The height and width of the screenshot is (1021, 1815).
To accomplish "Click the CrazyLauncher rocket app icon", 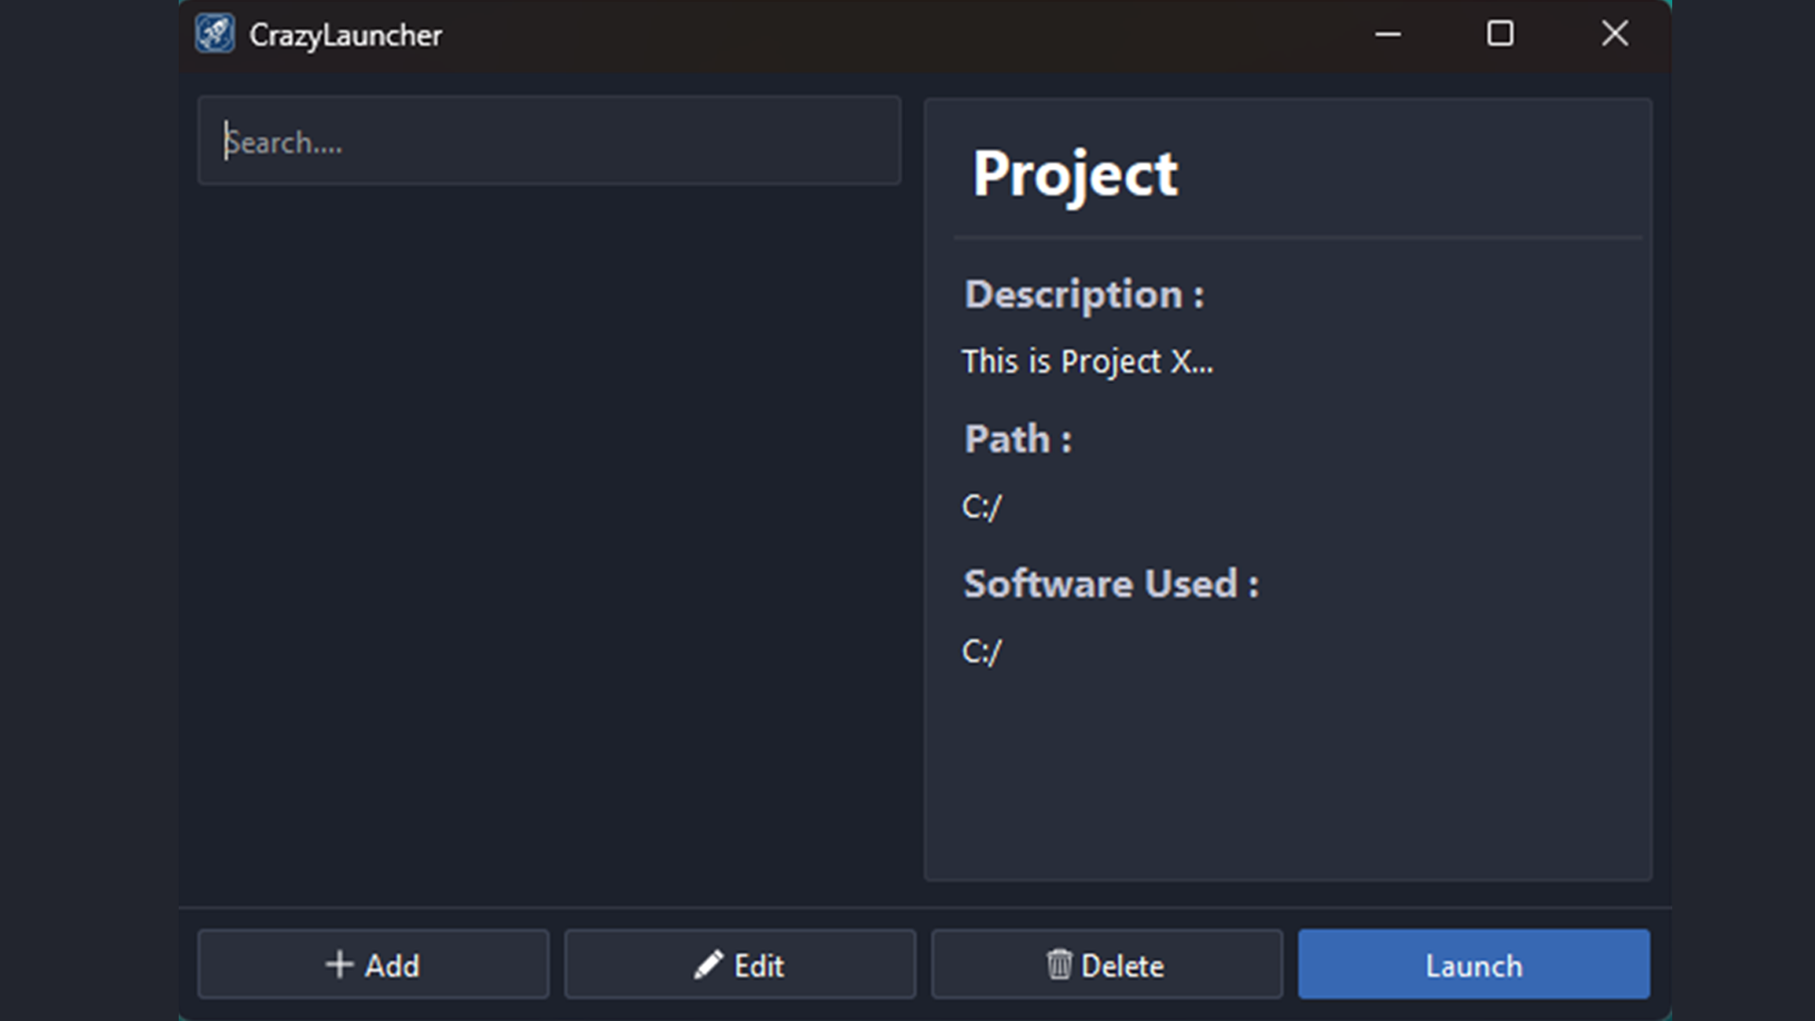I will click(x=215, y=34).
